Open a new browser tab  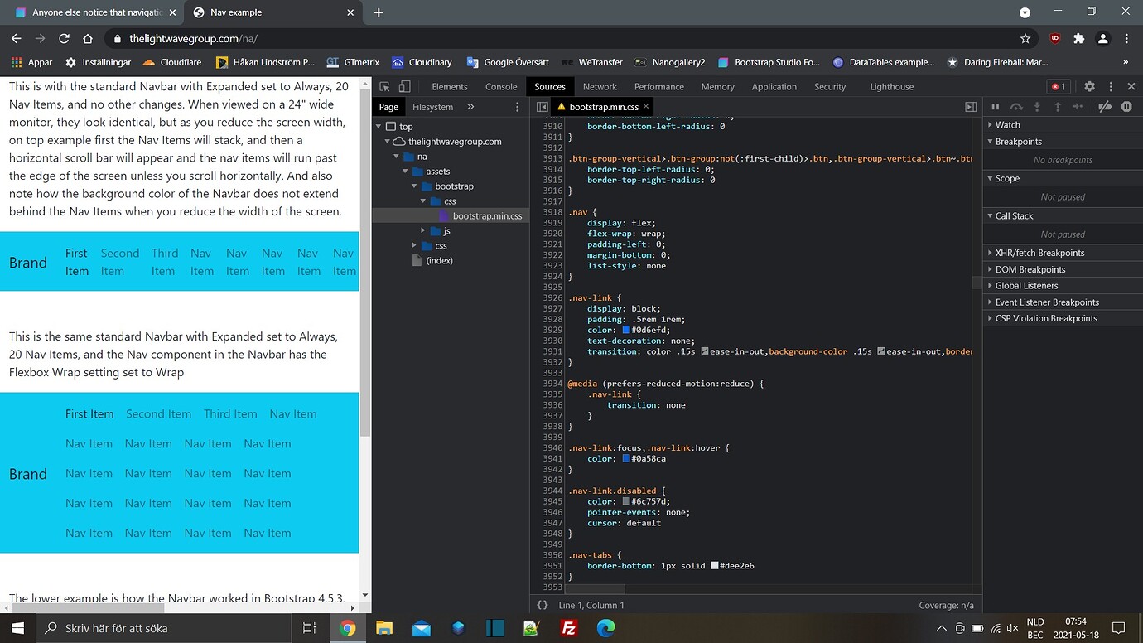point(379,12)
